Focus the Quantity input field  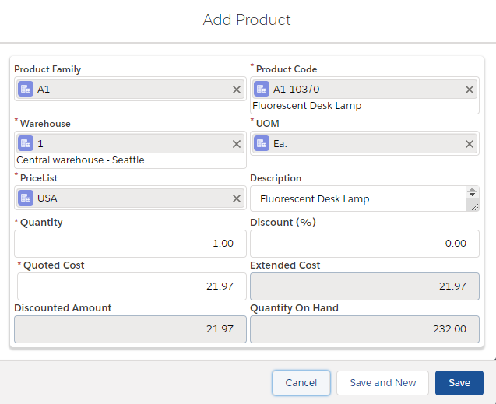point(130,244)
